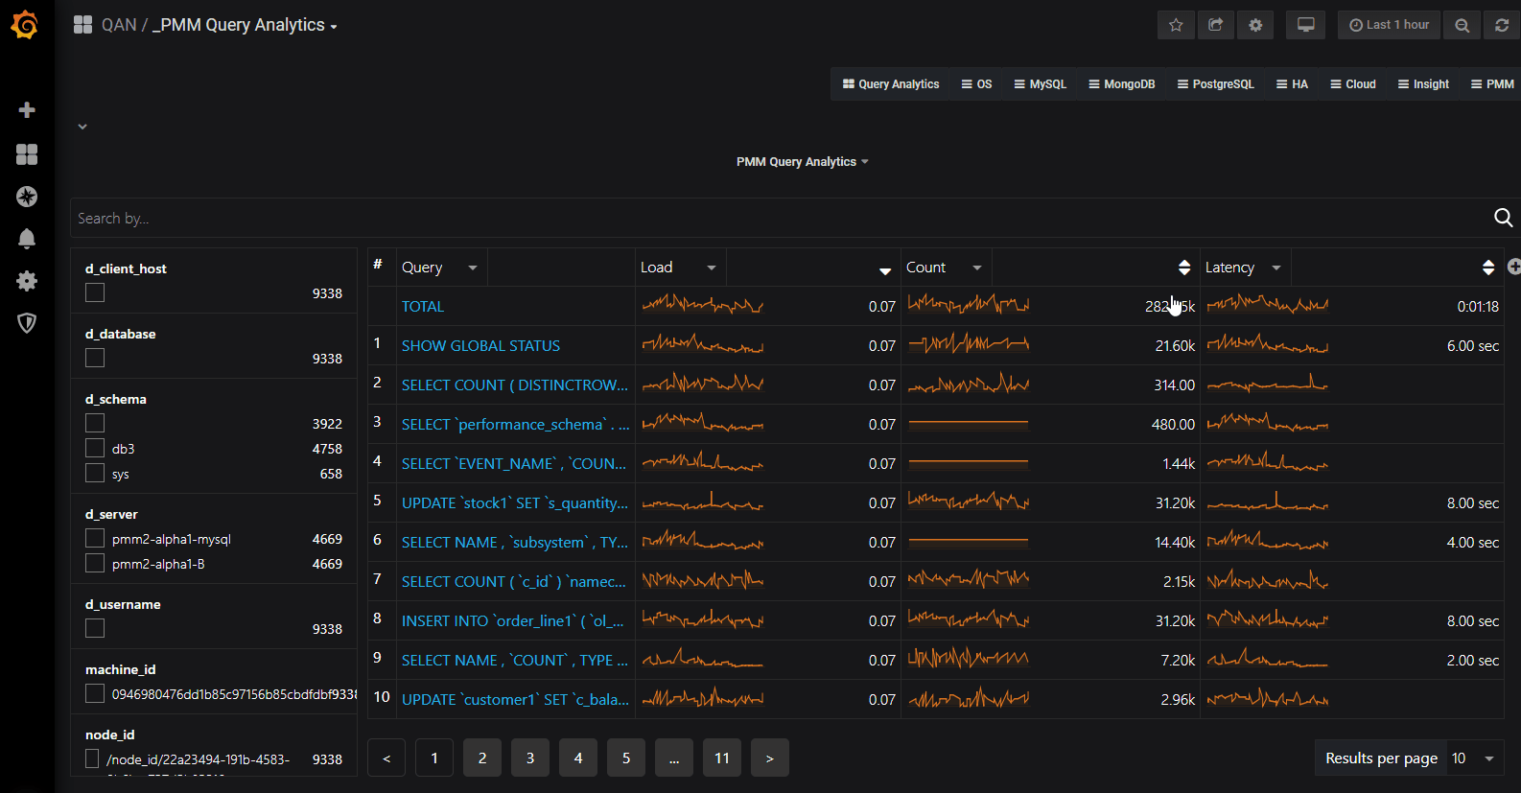Add a column with the plus icon
1521x793 pixels.
1514,267
